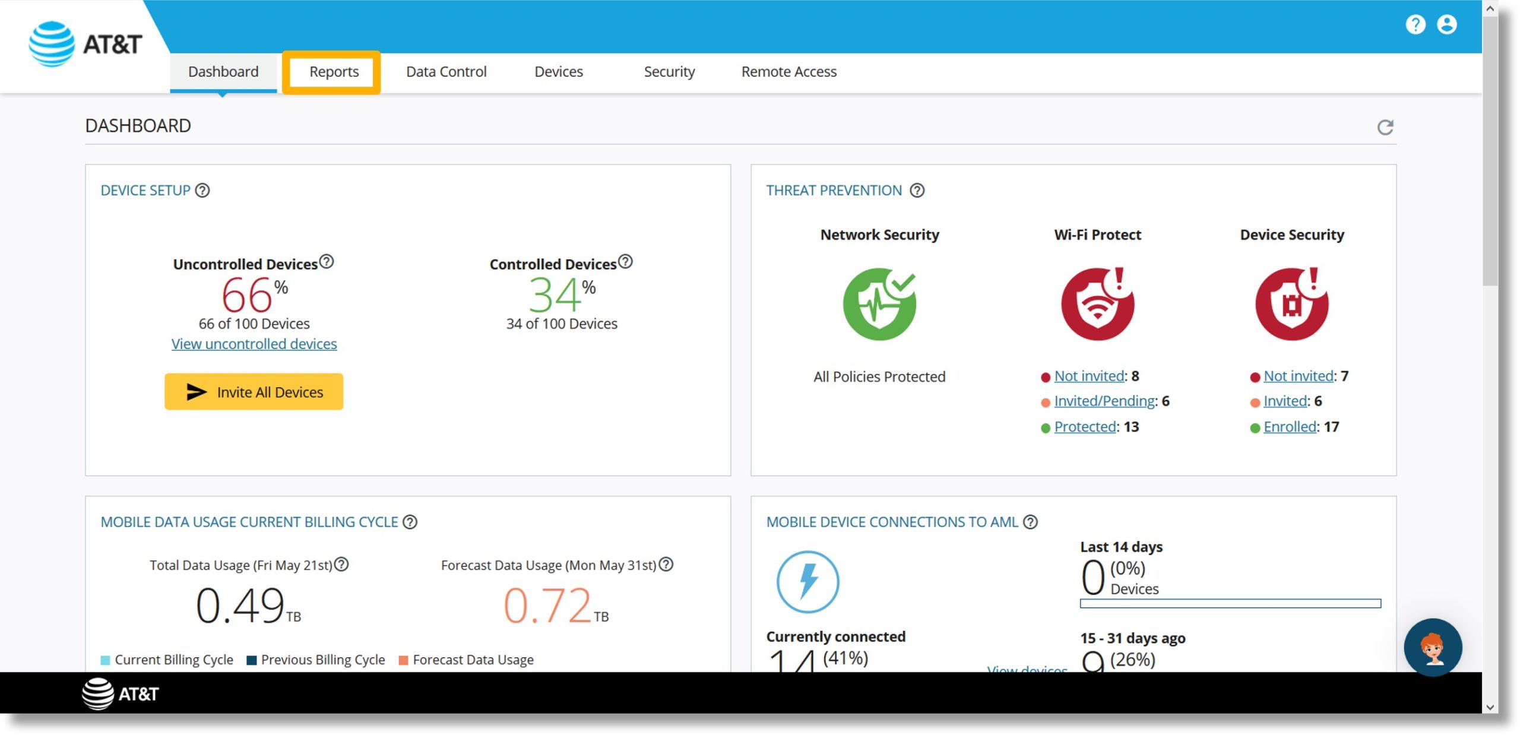
Task: Open the chat assistant avatar
Action: tap(1433, 647)
